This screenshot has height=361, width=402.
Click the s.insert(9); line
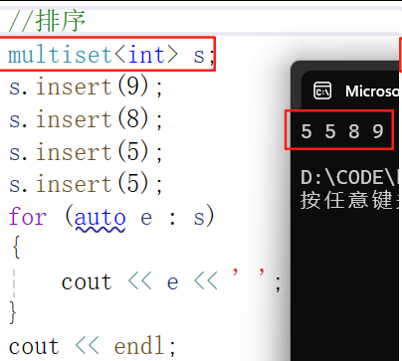click(86, 87)
